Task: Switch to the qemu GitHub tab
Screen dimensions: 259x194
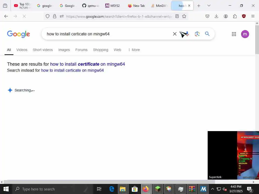Action: click(91, 6)
